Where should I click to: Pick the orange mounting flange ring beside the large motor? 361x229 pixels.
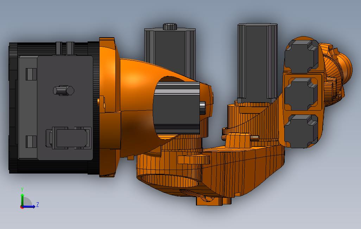point(109,107)
